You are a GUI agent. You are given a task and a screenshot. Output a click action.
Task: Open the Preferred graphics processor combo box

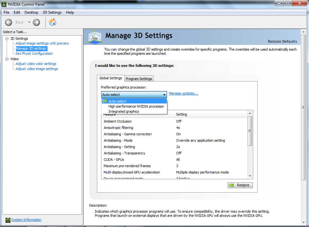[x=134, y=95]
